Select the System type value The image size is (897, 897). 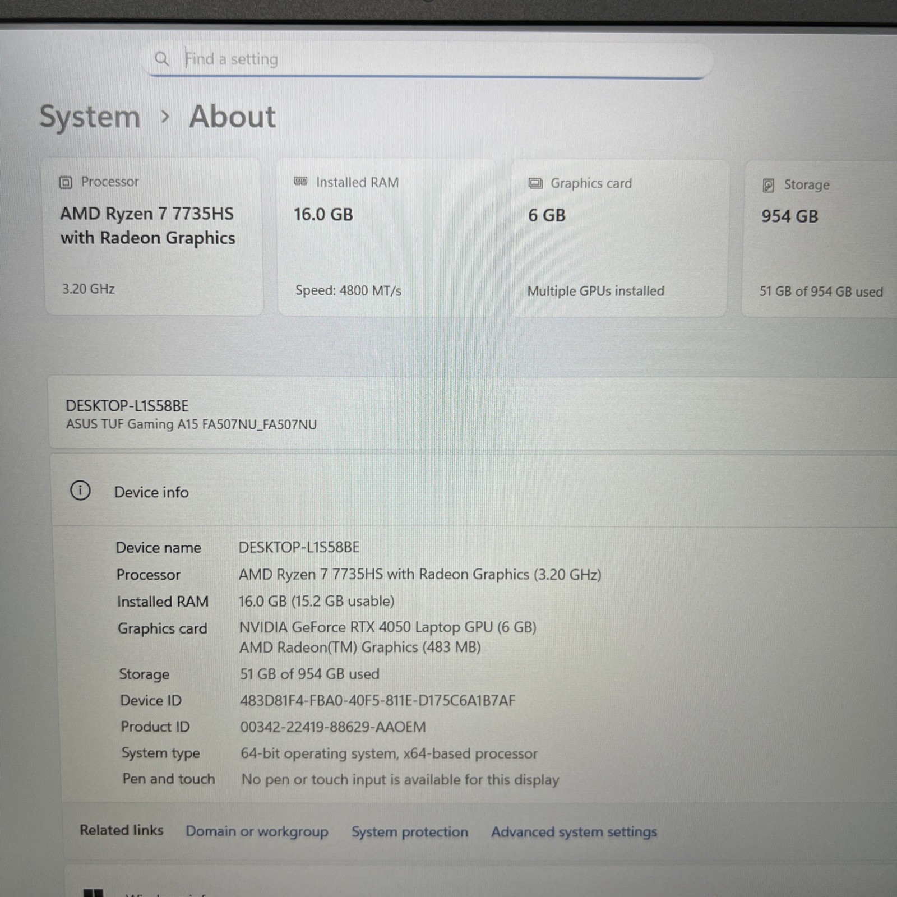[x=389, y=753]
